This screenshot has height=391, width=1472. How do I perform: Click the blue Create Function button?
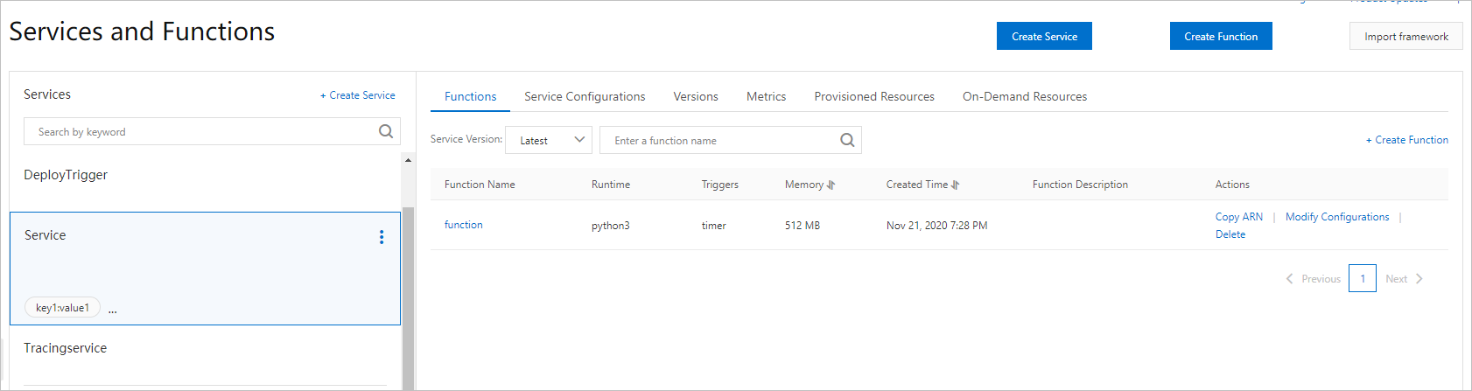pyautogui.click(x=1221, y=36)
